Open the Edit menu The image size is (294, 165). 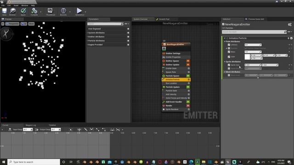[x=9, y=5]
